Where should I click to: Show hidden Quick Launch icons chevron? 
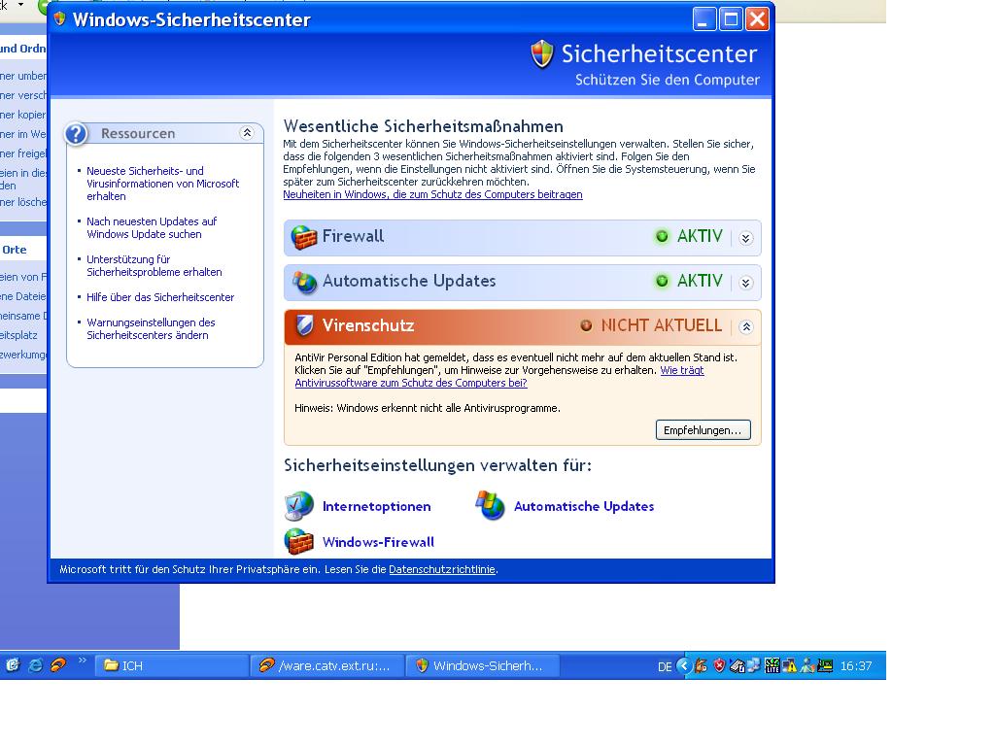pyautogui.click(x=83, y=661)
